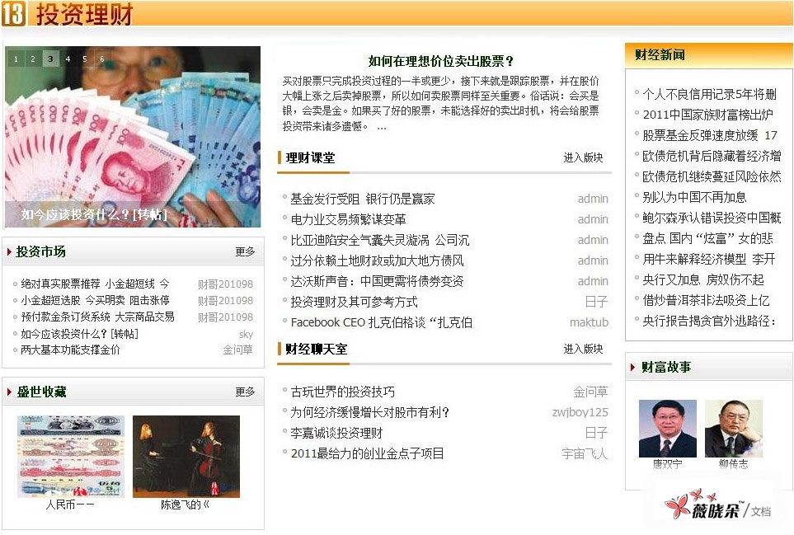Read the 李嘉诚谈投资理财 post

tap(336, 433)
